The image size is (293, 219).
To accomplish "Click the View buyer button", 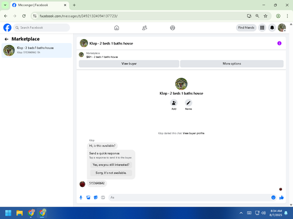I will (x=129, y=64).
